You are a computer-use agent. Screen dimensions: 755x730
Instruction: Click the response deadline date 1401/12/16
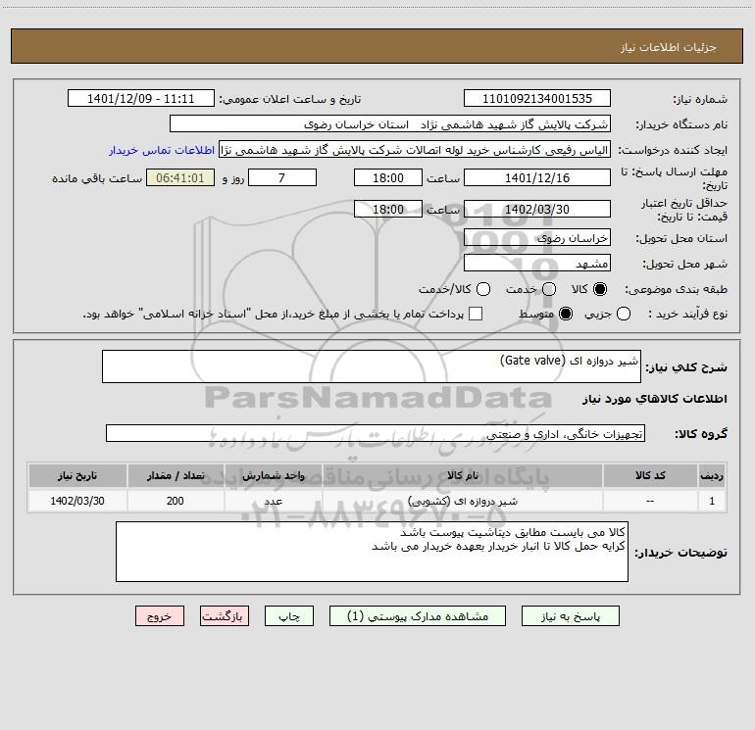click(x=537, y=177)
